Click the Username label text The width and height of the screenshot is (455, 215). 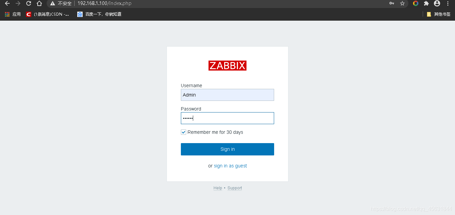click(x=192, y=86)
